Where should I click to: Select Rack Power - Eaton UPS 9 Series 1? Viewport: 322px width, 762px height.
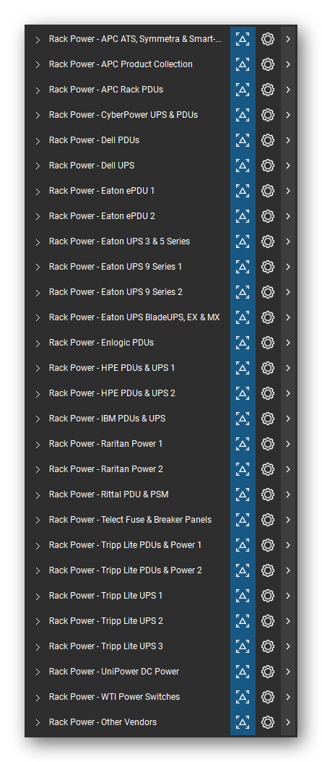(116, 267)
